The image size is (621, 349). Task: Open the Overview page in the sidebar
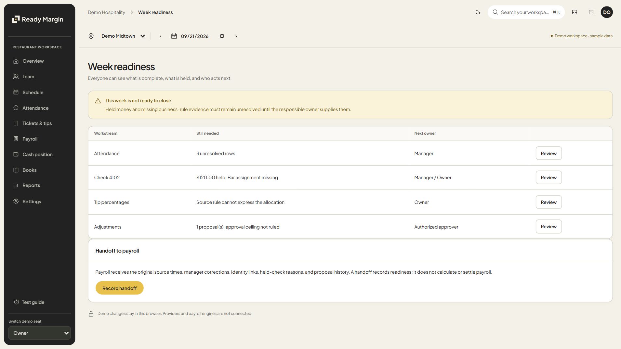tap(39, 61)
